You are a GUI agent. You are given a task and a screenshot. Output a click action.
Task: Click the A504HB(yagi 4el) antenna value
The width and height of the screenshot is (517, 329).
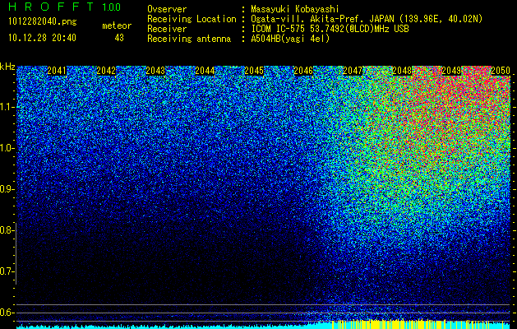(290, 39)
